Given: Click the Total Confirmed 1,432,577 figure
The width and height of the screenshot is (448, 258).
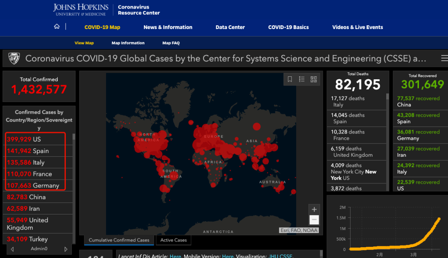Looking at the screenshot, I should pos(39,90).
